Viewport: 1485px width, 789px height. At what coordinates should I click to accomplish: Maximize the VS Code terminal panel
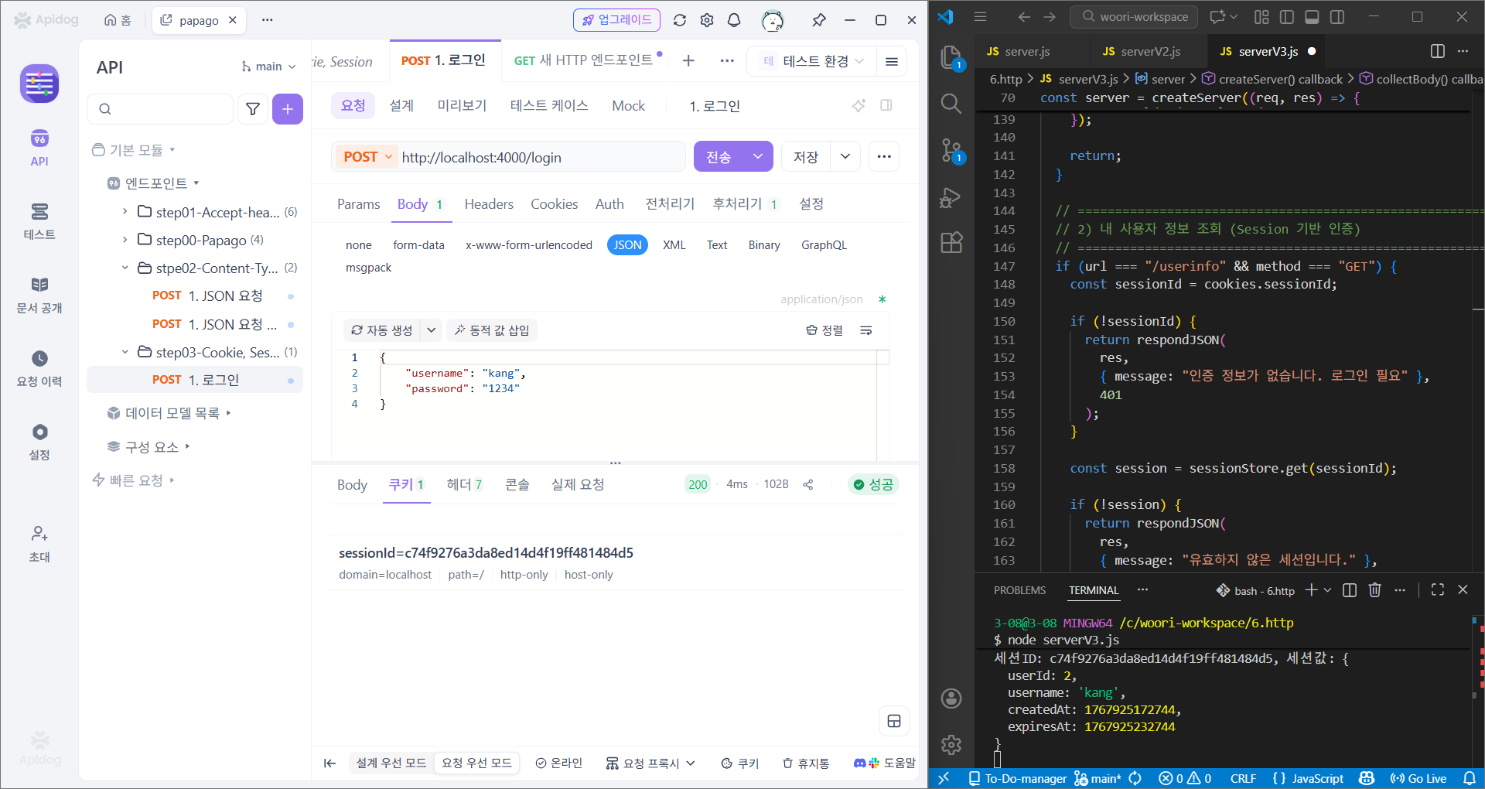(1438, 589)
